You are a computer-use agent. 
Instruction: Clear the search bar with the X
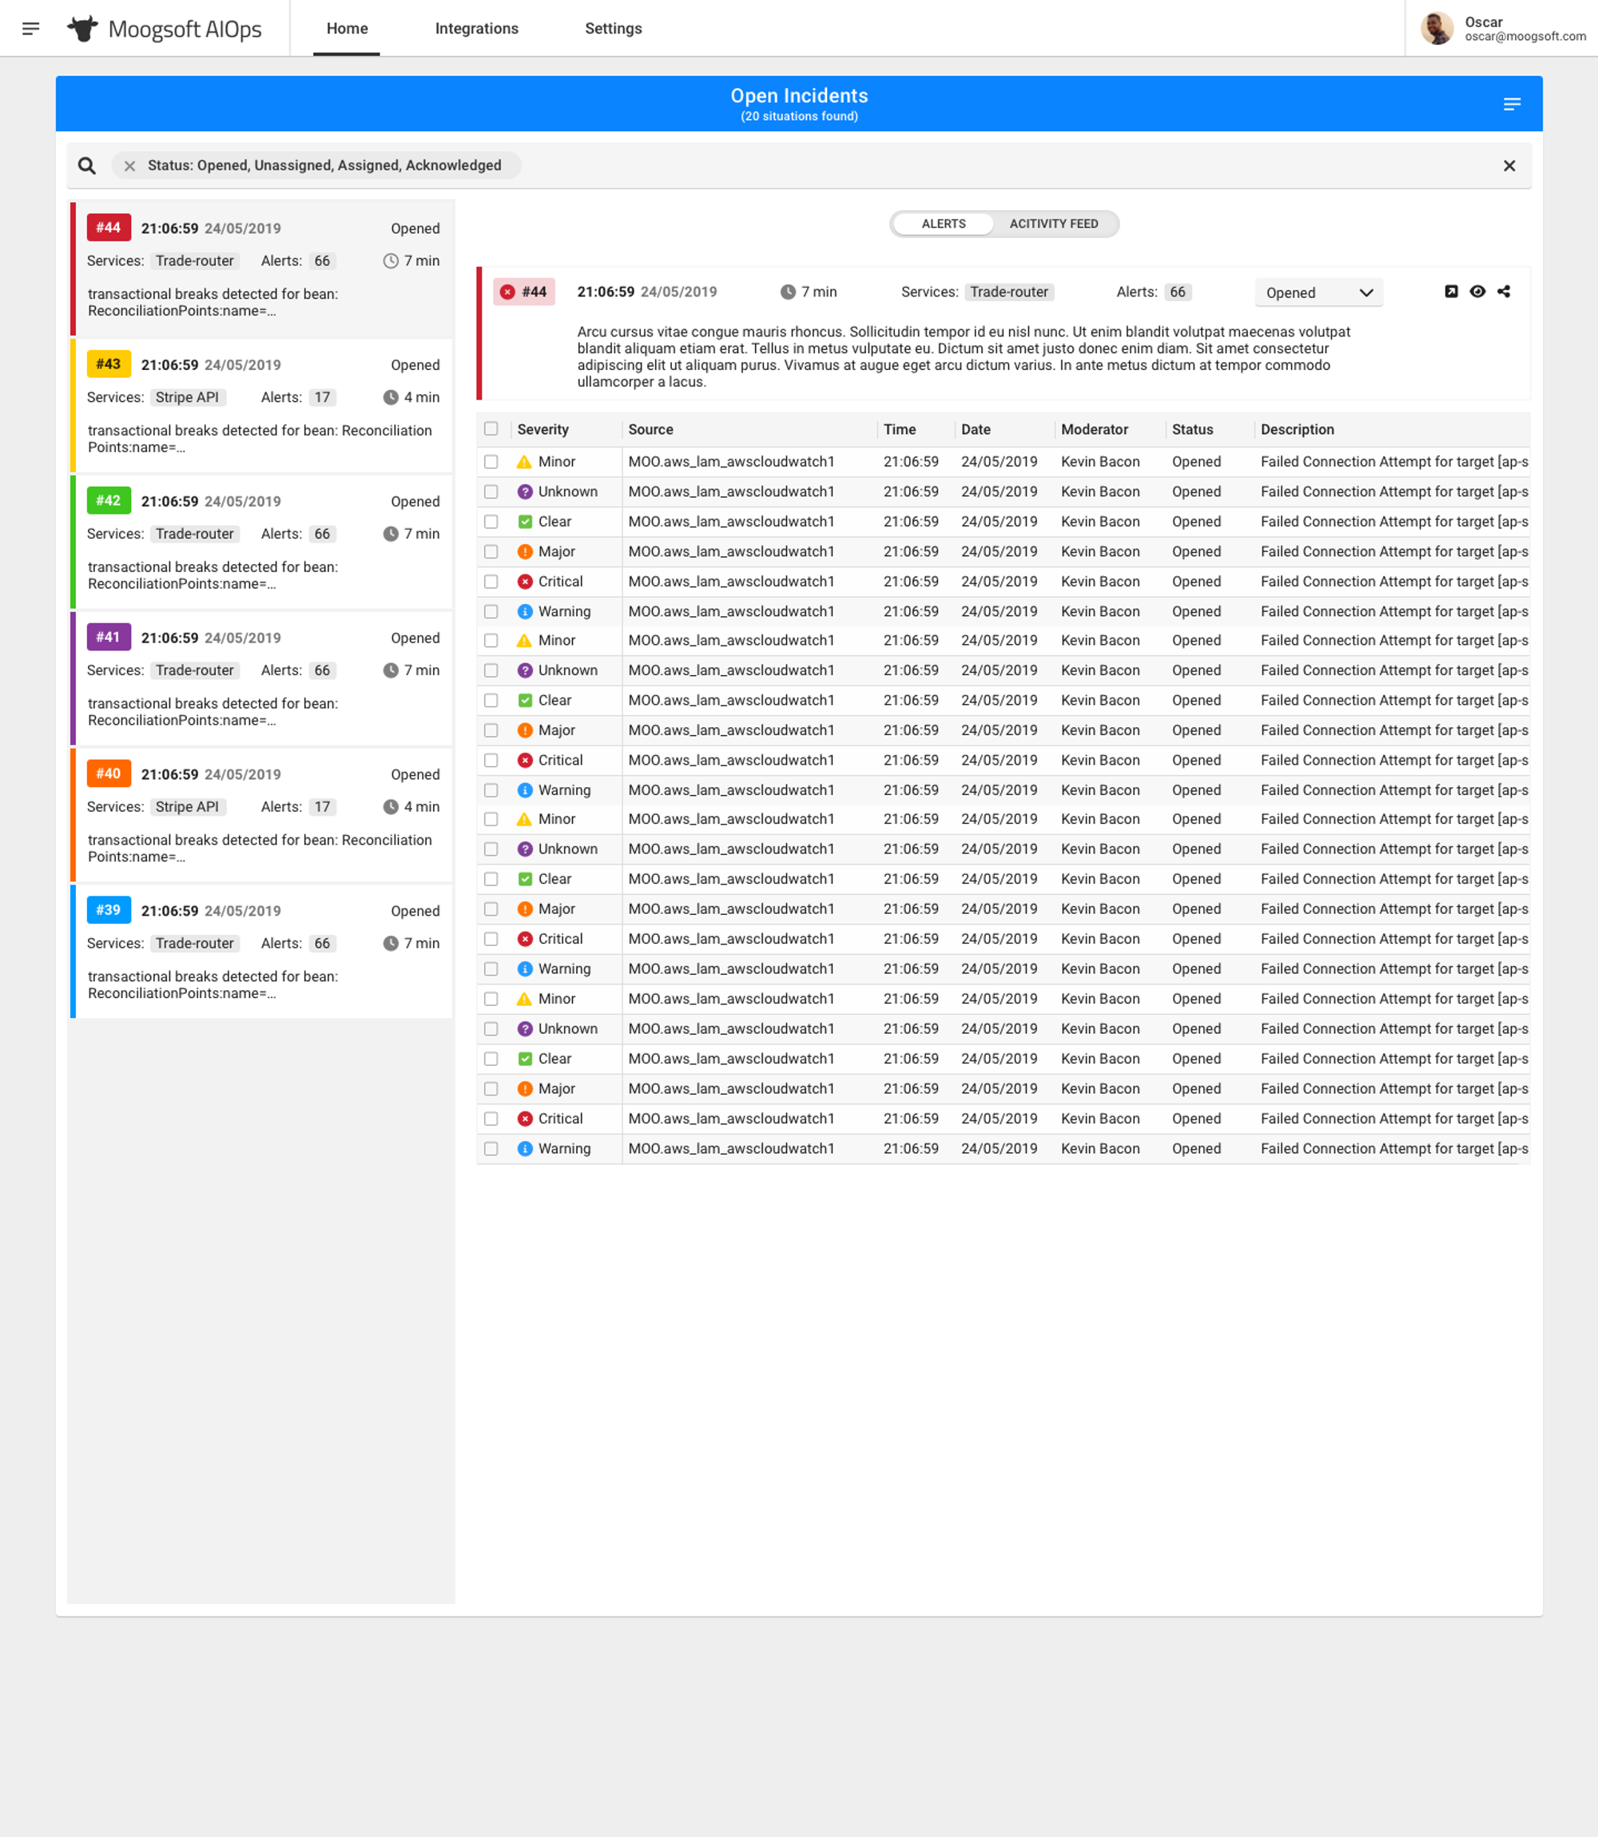click(1509, 166)
